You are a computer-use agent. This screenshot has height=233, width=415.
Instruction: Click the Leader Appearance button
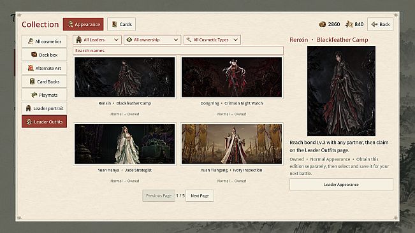point(341,185)
